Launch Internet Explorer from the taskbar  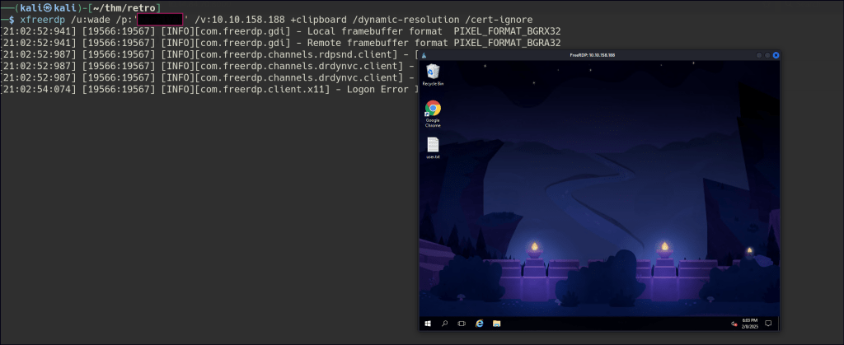479,324
